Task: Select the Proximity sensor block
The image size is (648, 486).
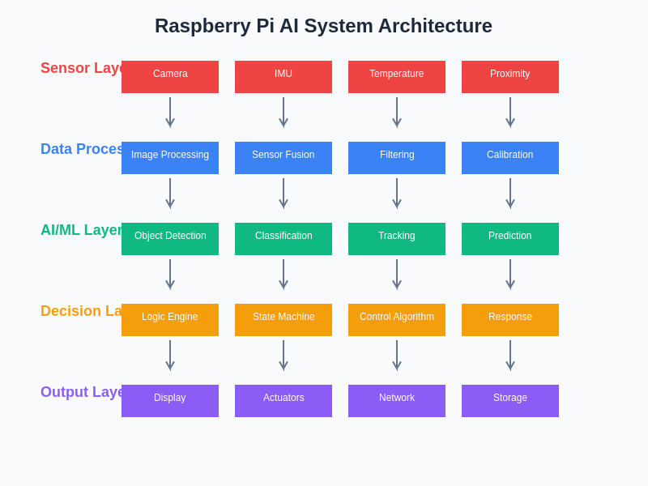Action: pos(510,77)
